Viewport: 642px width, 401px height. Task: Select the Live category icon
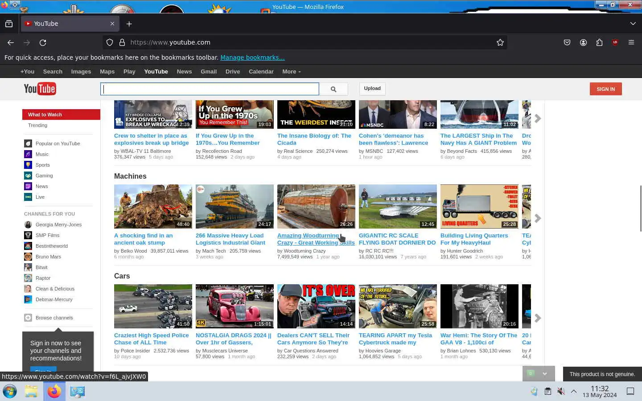(28, 197)
